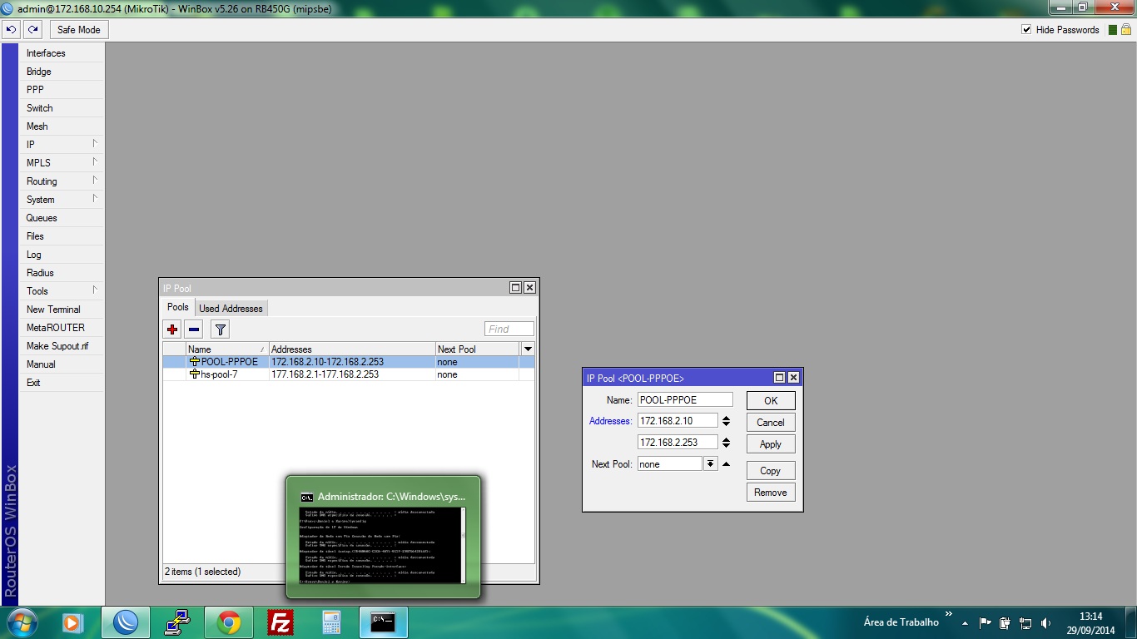Open the PPP menu item
This screenshot has height=639, width=1137.
(x=35, y=90)
